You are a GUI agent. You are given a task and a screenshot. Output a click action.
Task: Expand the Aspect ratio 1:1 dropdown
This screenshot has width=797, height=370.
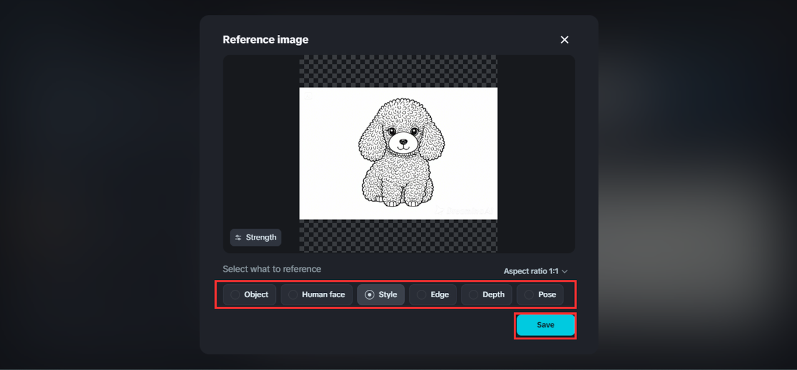(x=535, y=271)
